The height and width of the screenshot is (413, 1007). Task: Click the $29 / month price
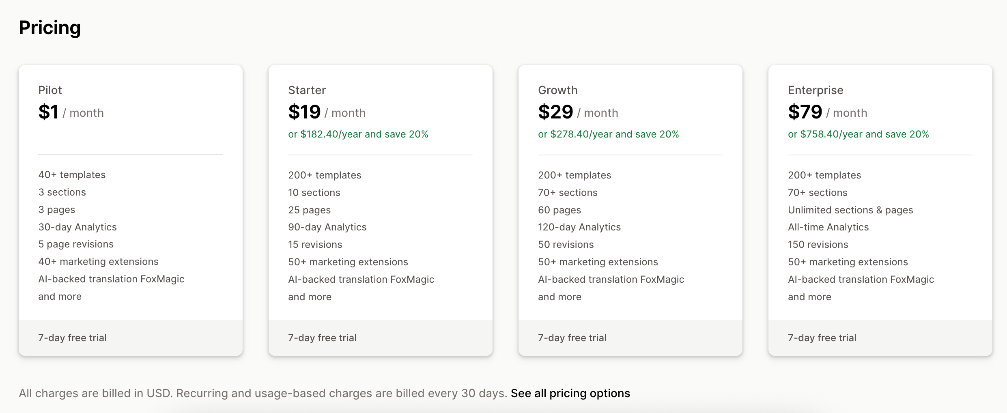[x=578, y=112]
